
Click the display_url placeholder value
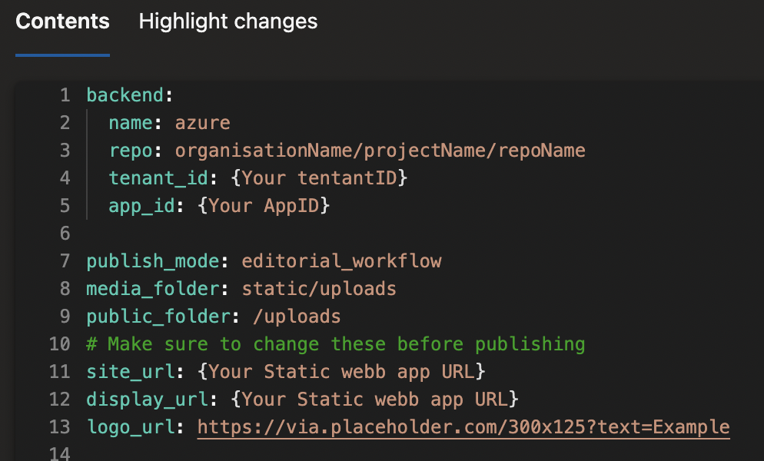pyautogui.click(x=374, y=400)
